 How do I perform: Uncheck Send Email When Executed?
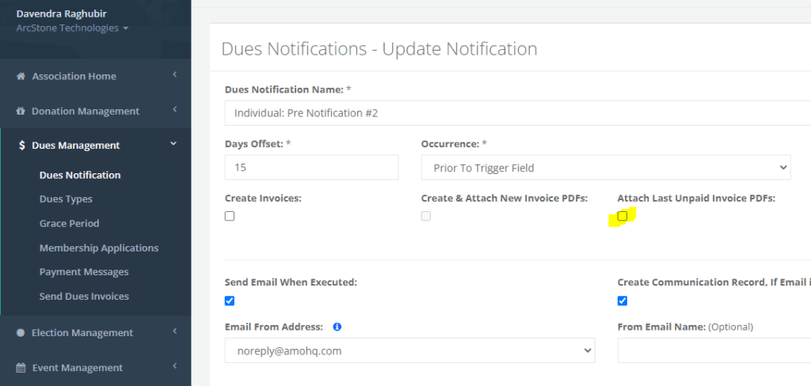click(230, 301)
